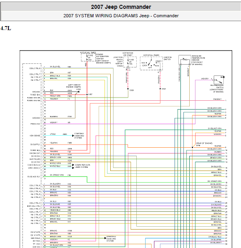Image resolution: width=241 pixels, height=248 pixels.
Task: Select the "LOCK" contact in ignition switch
Action: click(x=145, y=65)
